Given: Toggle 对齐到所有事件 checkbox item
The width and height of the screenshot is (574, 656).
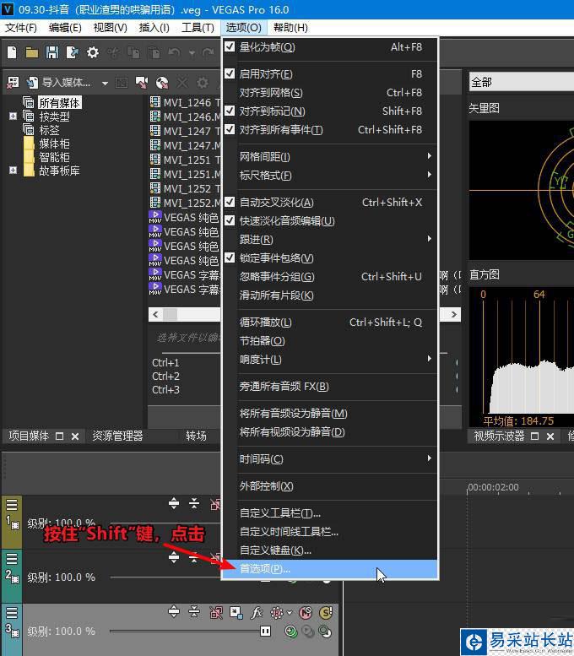Looking at the screenshot, I should (230, 129).
